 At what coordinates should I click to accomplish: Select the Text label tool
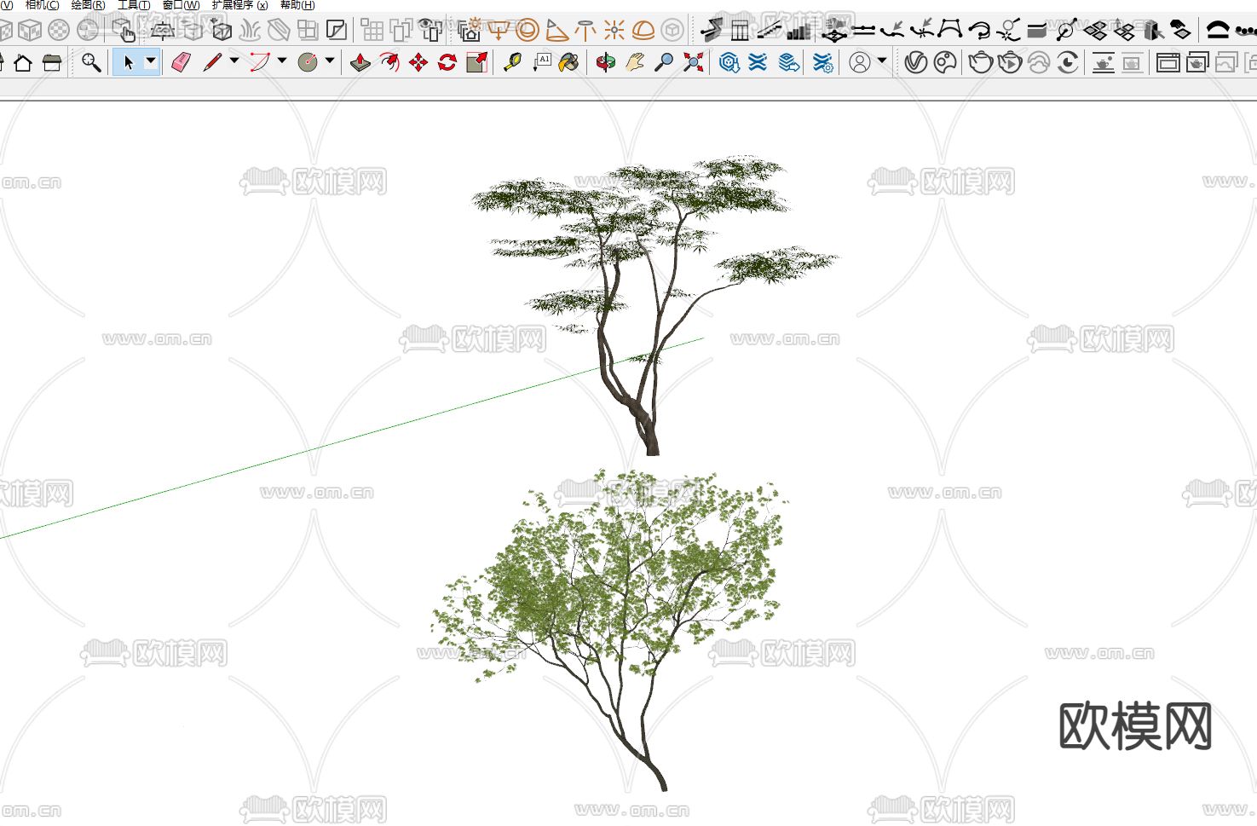pyautogui.click(x=542, y=62)
